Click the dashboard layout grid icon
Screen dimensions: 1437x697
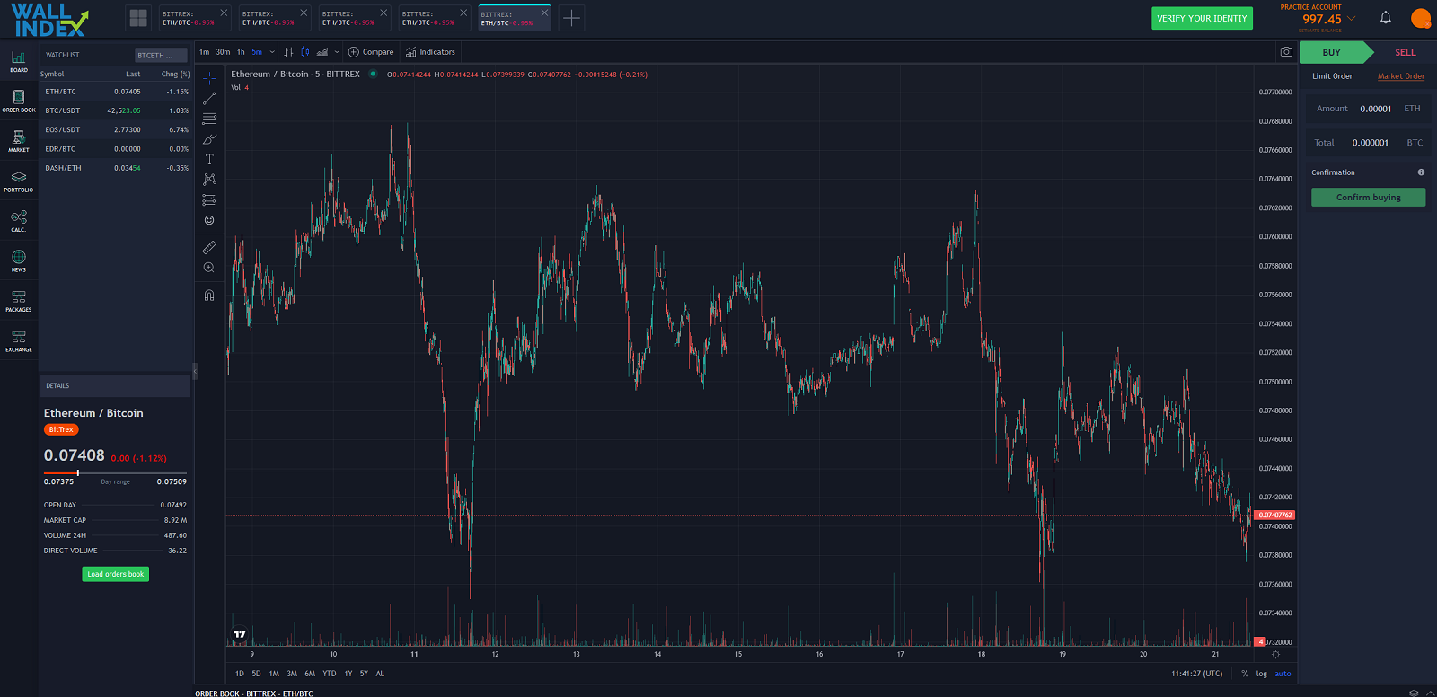tap(138, 18)
